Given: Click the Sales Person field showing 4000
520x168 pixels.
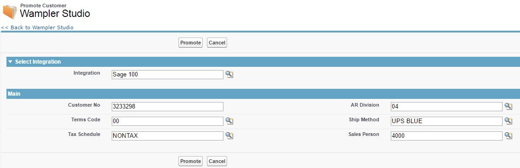Looking at the screenshot, I should point(446,135).
